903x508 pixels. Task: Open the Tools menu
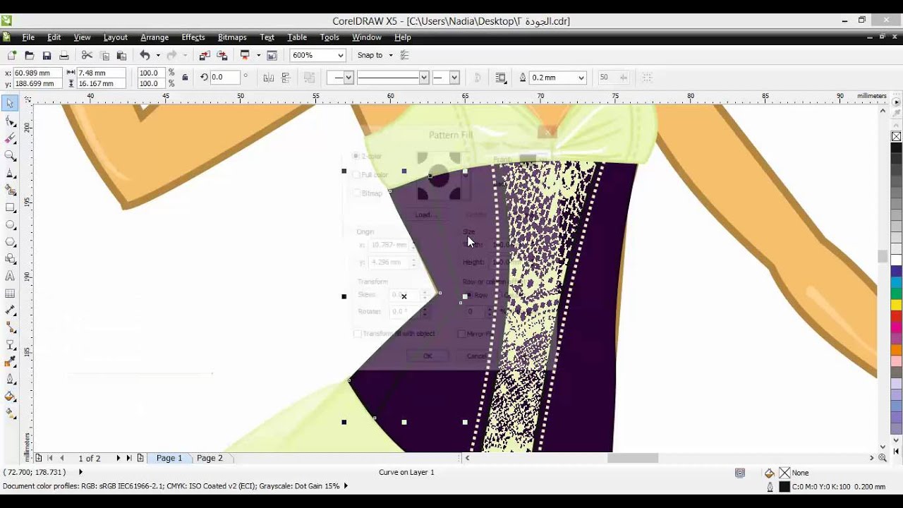329,37
